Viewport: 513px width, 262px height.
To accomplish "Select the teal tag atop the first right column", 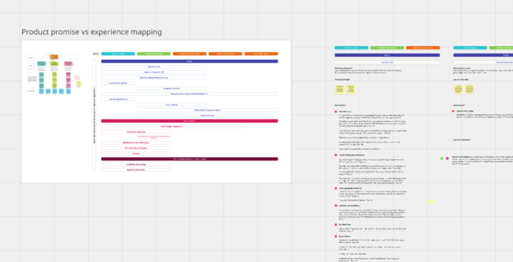I will coord(351,48).
